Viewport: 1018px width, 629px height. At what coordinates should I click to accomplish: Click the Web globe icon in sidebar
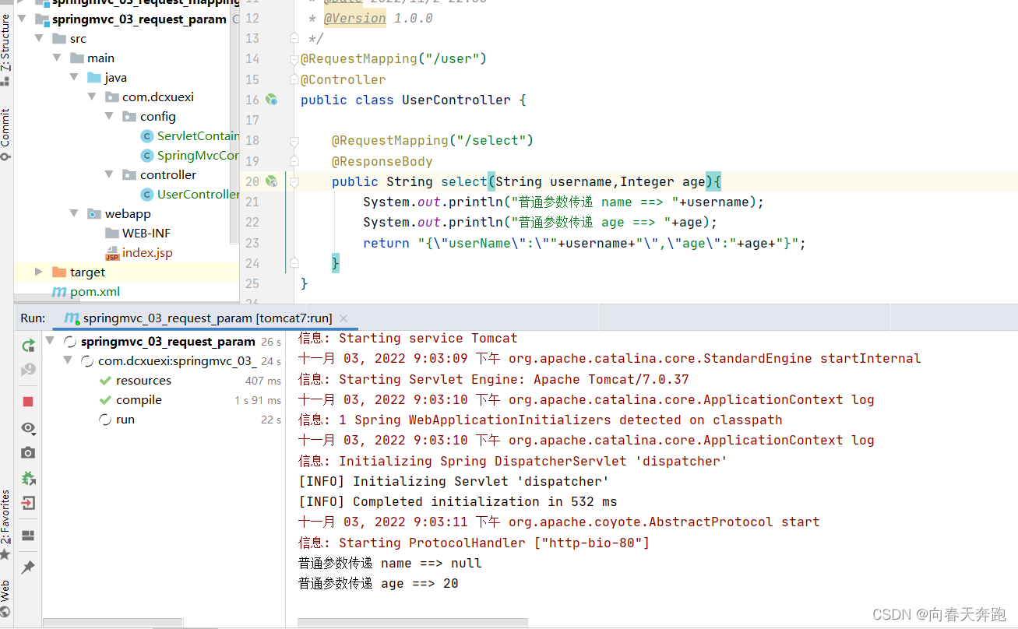(5, 613)
